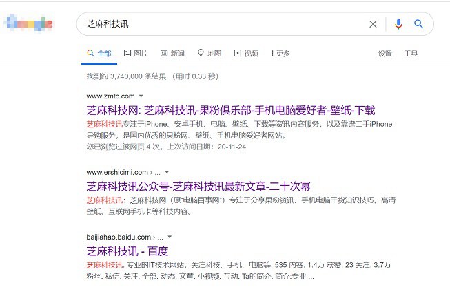This screenshot has height=287, width=450.
Task: Click the www.zmtc.com URL text
Action: [x=110, y=96]
